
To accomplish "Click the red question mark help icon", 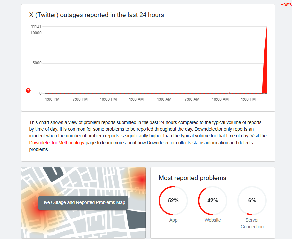I will (x=28, y=91).
